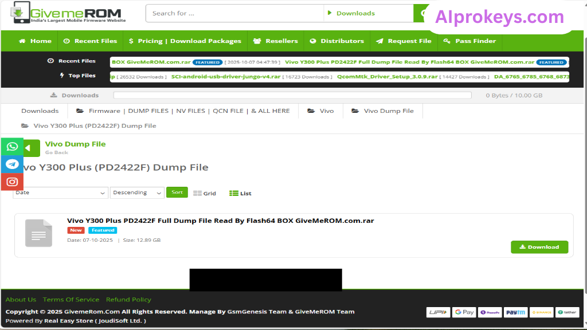Click QcomMtk_Driver_Setup_3.0.9.rar in Top Files
587x330 pixels.
click(387, 77)
